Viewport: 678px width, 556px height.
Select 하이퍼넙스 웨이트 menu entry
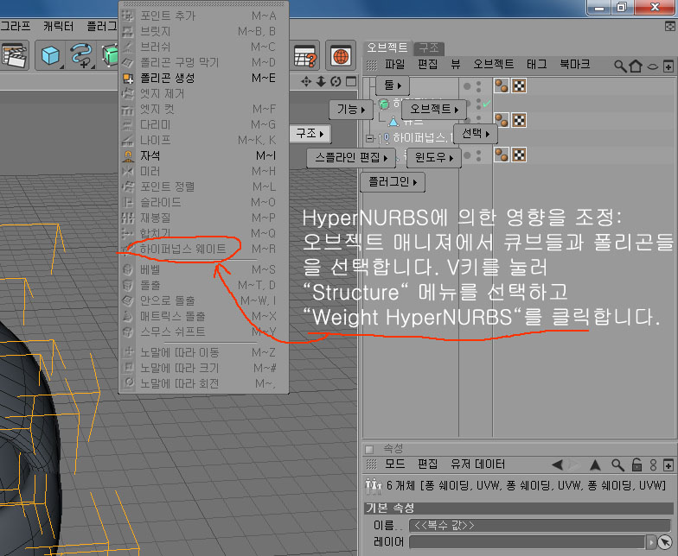pos(203,249)
